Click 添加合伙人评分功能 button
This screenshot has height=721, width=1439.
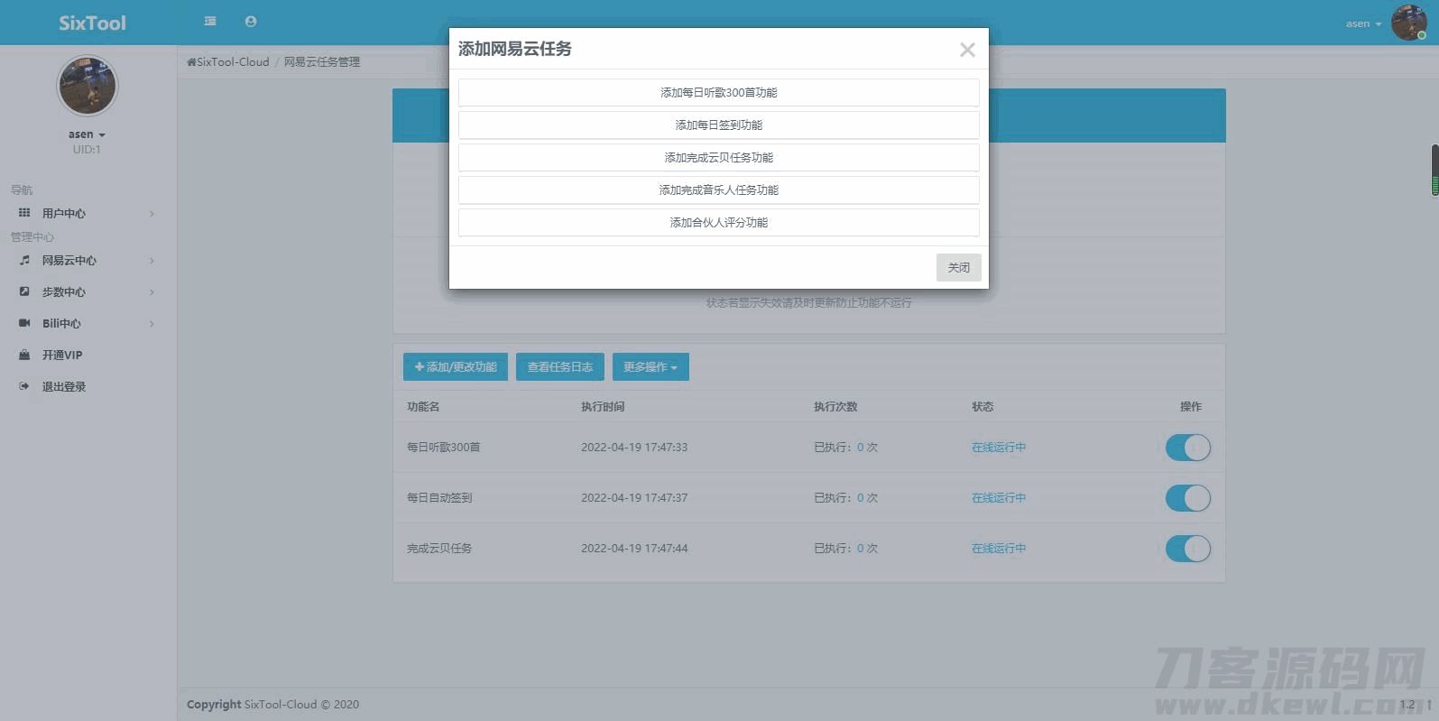pos(718,223)
